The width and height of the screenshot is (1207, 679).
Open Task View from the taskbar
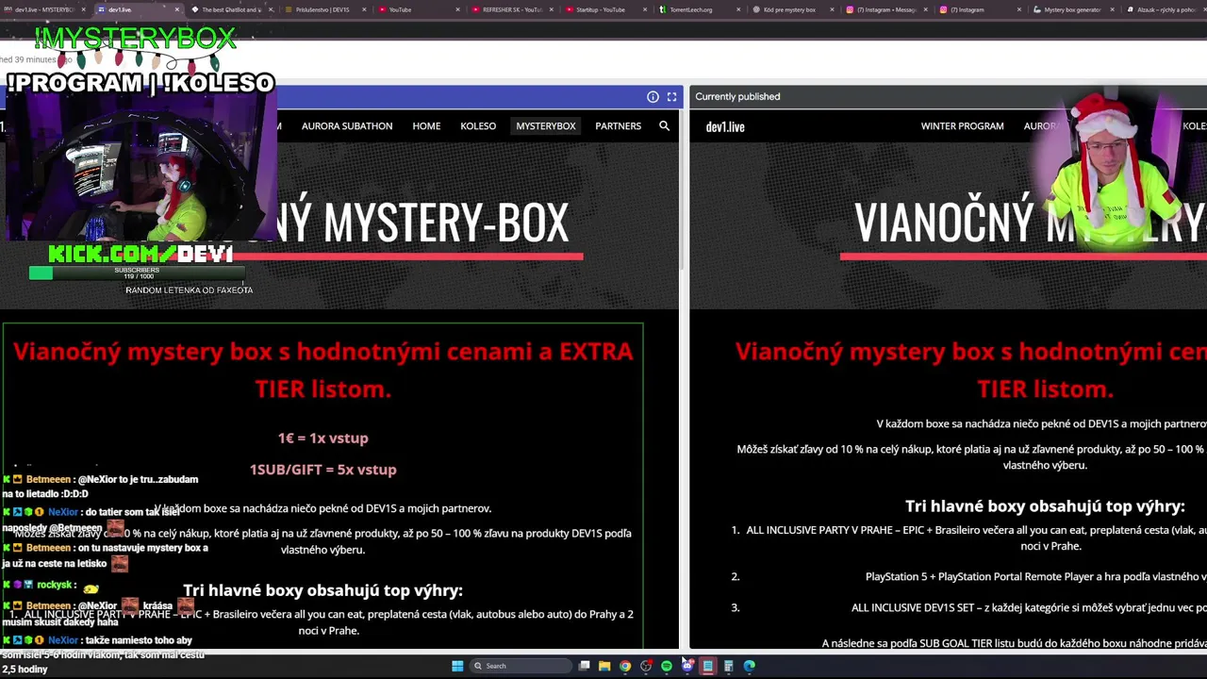coord(585,666)
